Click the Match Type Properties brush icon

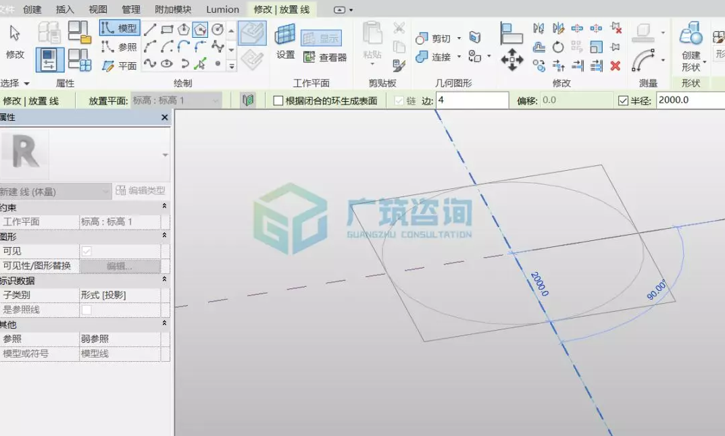point(399,65)
